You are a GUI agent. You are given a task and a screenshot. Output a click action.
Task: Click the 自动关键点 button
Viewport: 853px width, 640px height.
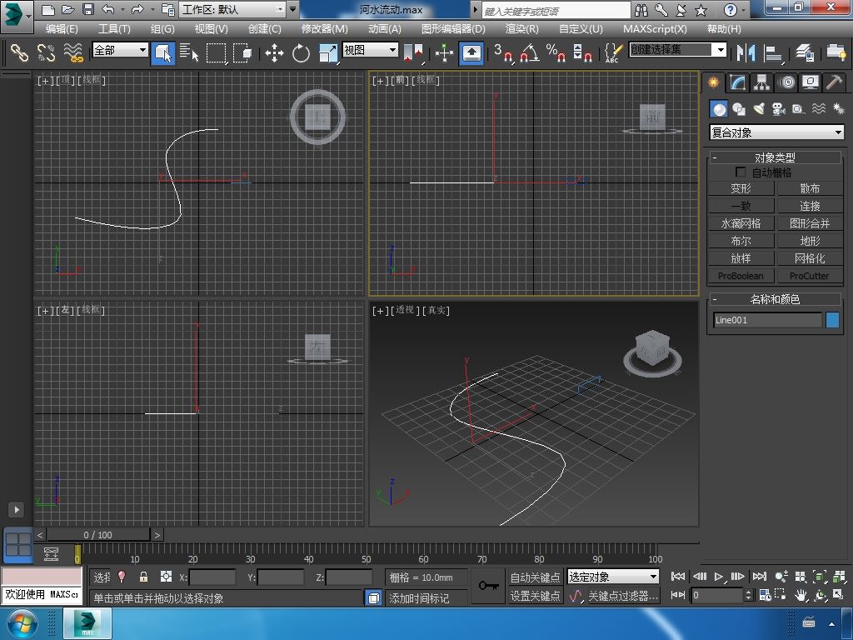pyautogui.click(x=536, y=577)
